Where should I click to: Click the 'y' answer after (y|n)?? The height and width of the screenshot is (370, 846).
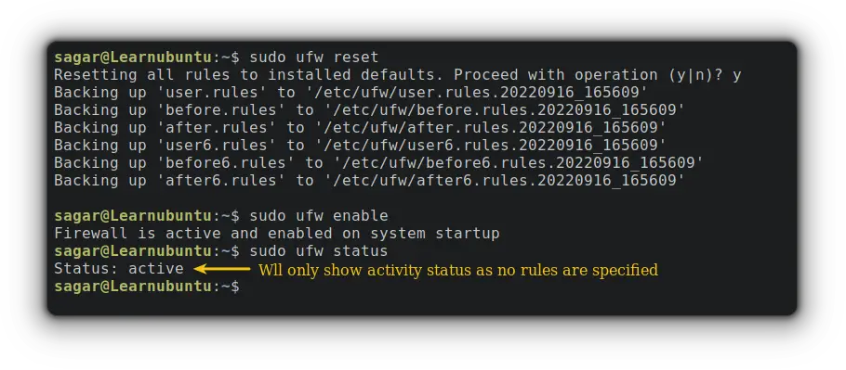737,76
